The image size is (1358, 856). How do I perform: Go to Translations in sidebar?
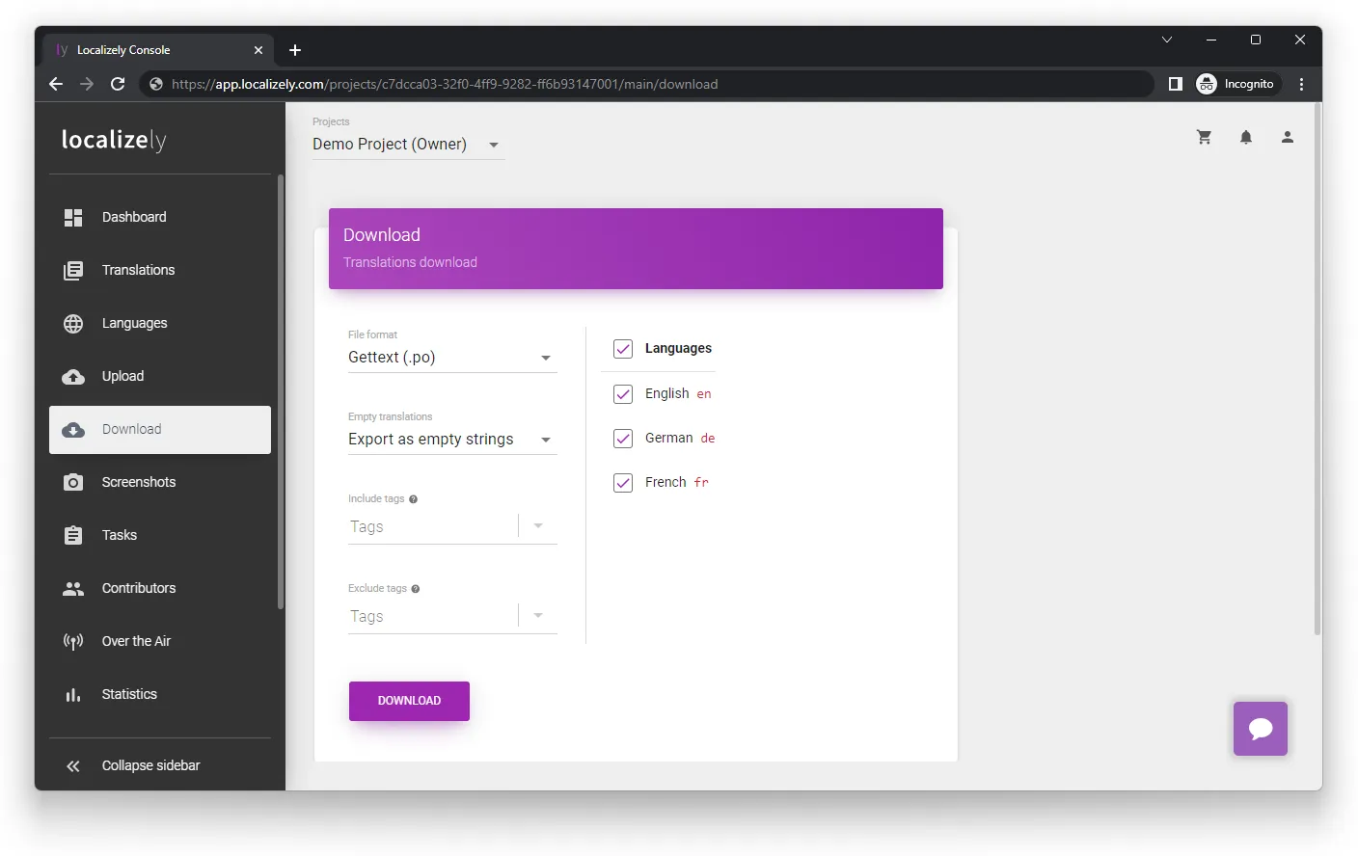tap(160, 271)
